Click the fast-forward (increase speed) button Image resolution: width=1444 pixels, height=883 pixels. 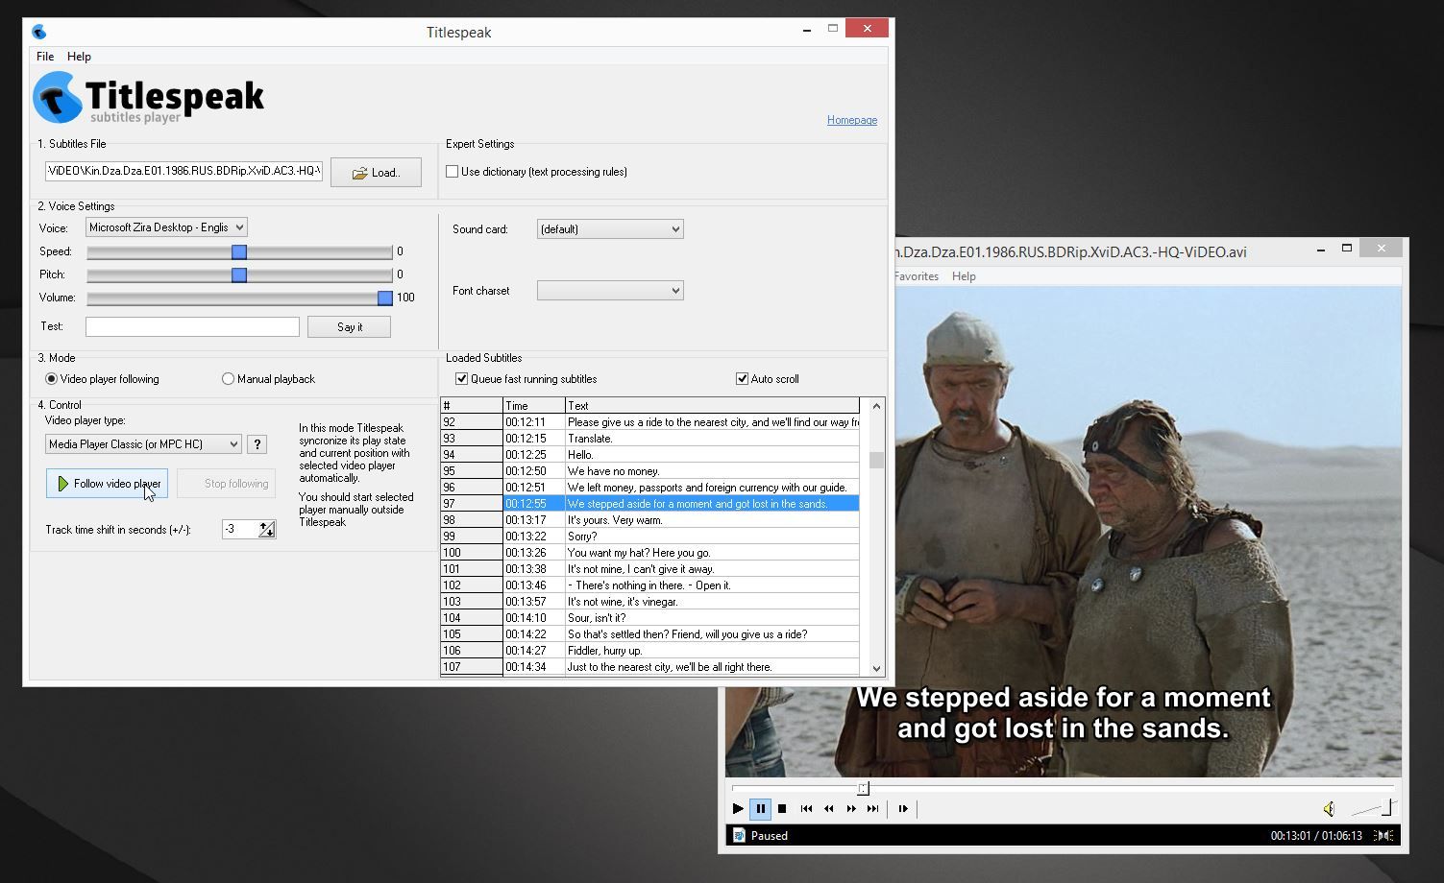tap(850, 809)
